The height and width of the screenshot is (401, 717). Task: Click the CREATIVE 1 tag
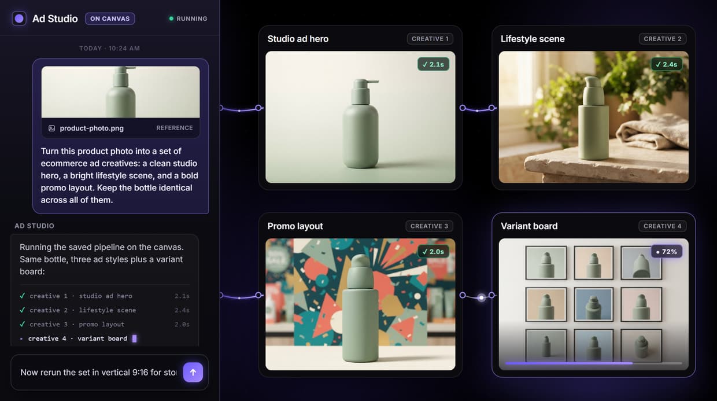click(430, 39)
